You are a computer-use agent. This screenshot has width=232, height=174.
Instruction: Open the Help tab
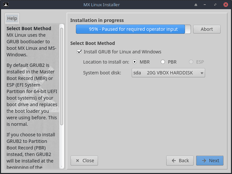pos(12,18)
